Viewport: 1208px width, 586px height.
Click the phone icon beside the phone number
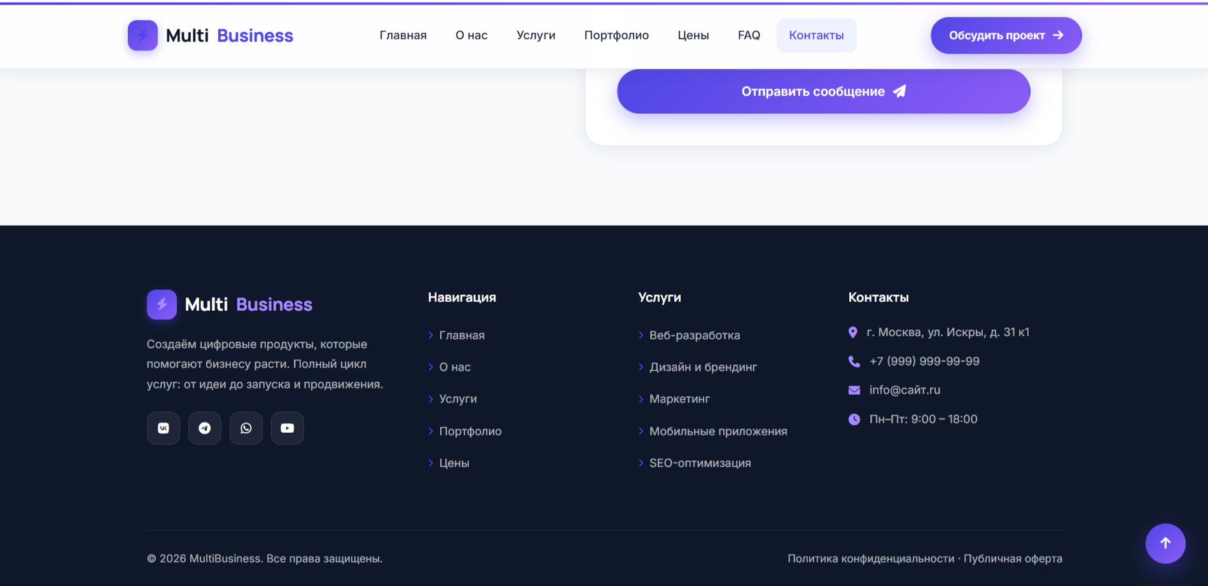[854, 362]
